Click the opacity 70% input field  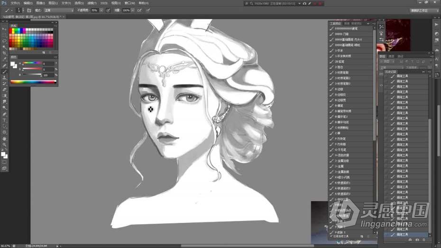(x=94, y=10)
